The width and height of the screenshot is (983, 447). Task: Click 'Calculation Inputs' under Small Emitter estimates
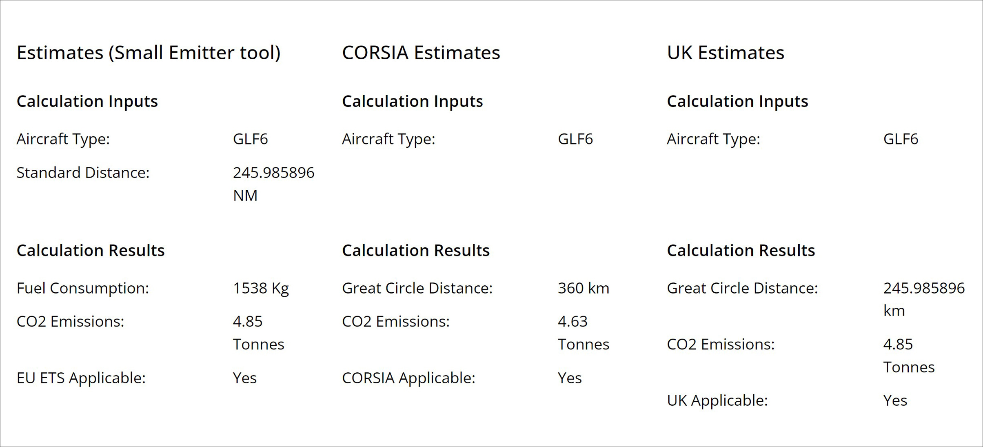click(87, 101)
